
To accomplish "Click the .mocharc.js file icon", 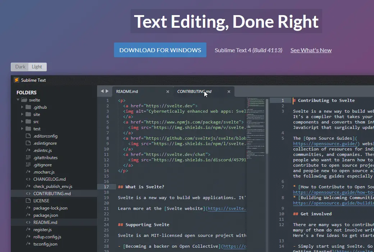I will [x=28, y=172].
